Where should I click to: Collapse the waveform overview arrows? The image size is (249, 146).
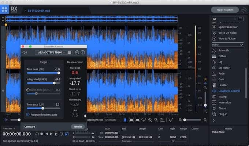click(x=3, y=19)
